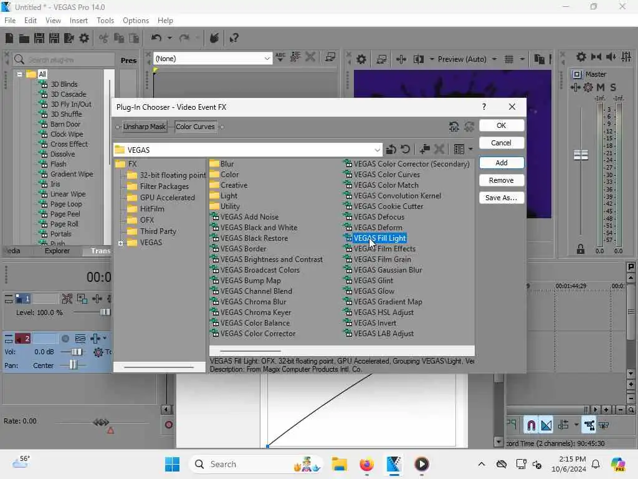This screenshot has height=479, width=638.
Task: Open the (None) preset dropdown
Action: (x=267, y=59)
